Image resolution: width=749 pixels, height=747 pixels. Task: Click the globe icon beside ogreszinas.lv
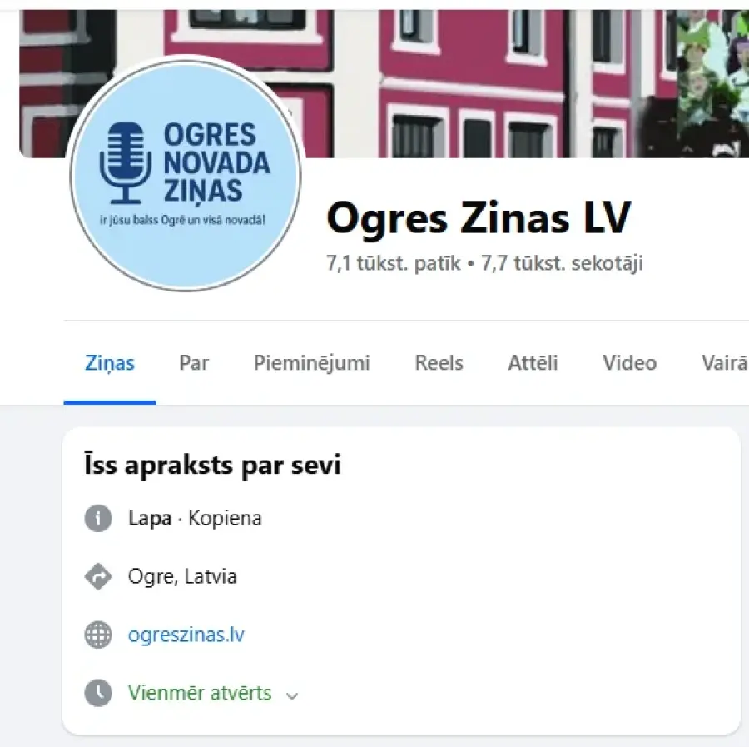tap(98, 635)
